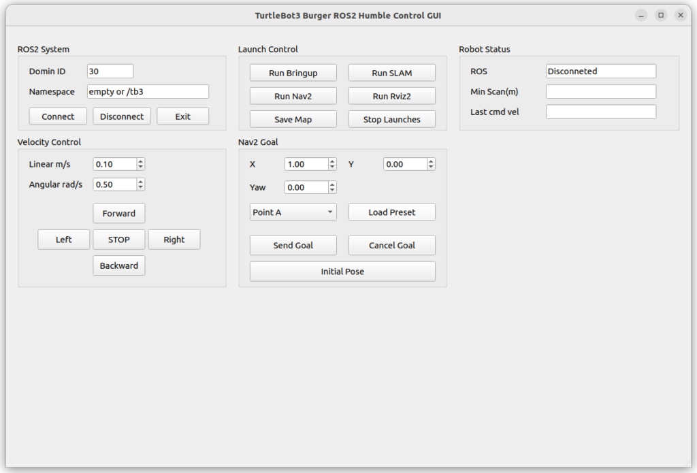Viewport: 697px width, 473px height.
Task: Launch Run Bringup
Action: pyautogui.click(x=293, y=73)
